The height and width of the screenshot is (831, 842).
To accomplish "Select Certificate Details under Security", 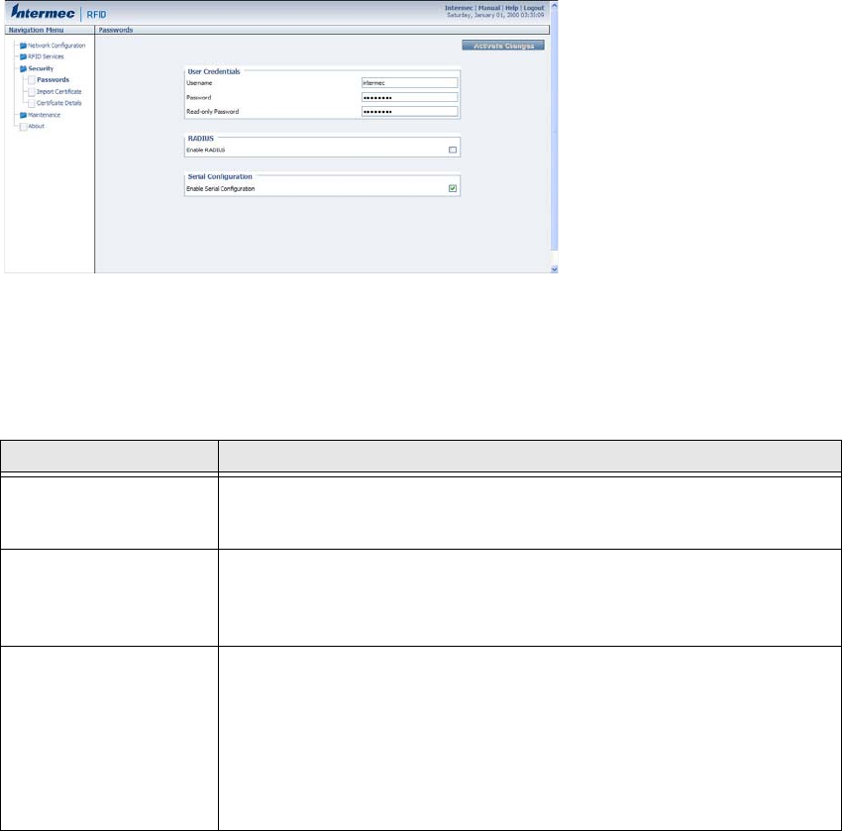I will 59,103.
